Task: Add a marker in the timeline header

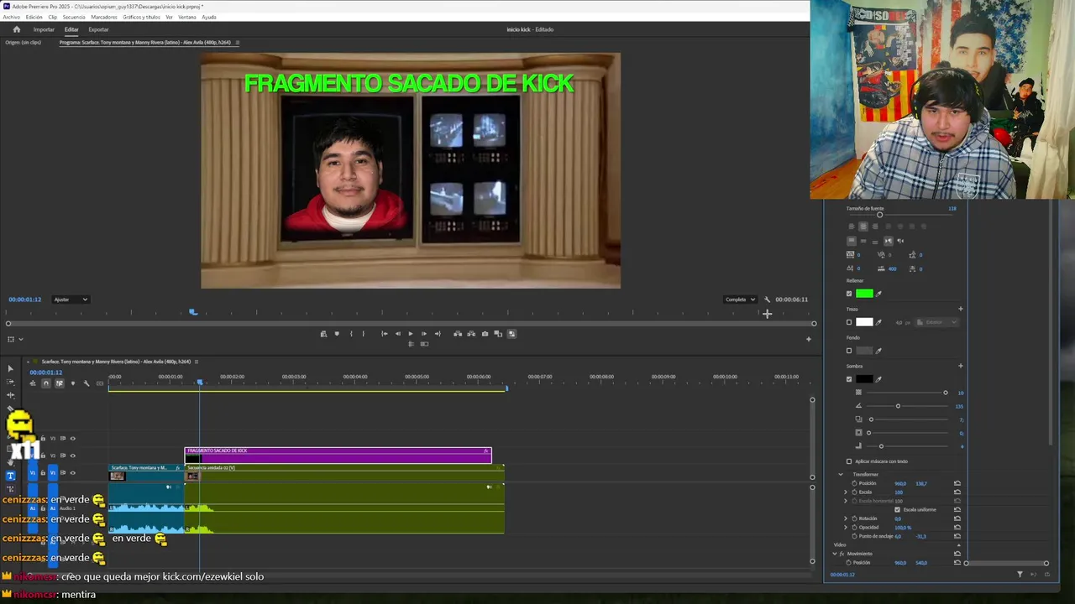Action: [73, 383]
